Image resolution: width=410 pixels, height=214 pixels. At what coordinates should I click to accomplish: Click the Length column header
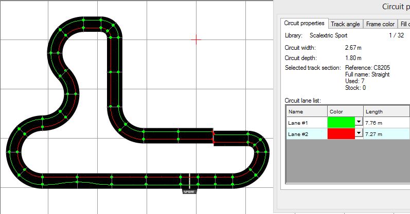[386, 111]
